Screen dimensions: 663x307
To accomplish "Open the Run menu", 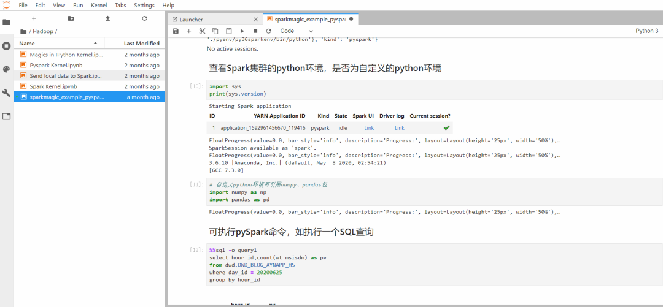I will coord(78,6).
